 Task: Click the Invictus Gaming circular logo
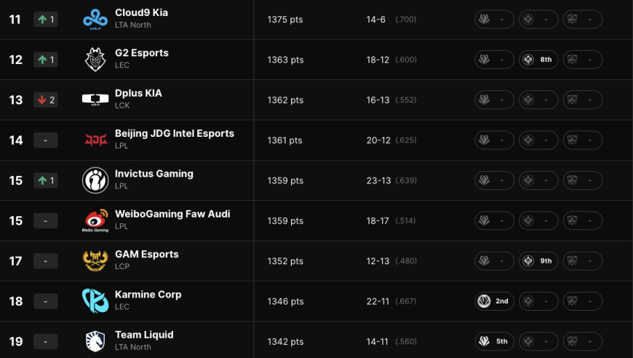[95, 180]
